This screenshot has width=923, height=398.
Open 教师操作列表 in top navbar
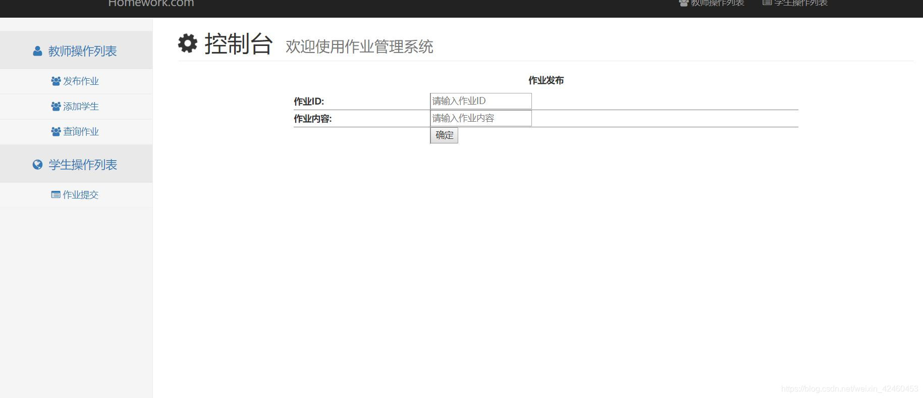click(x=712, y=3)
